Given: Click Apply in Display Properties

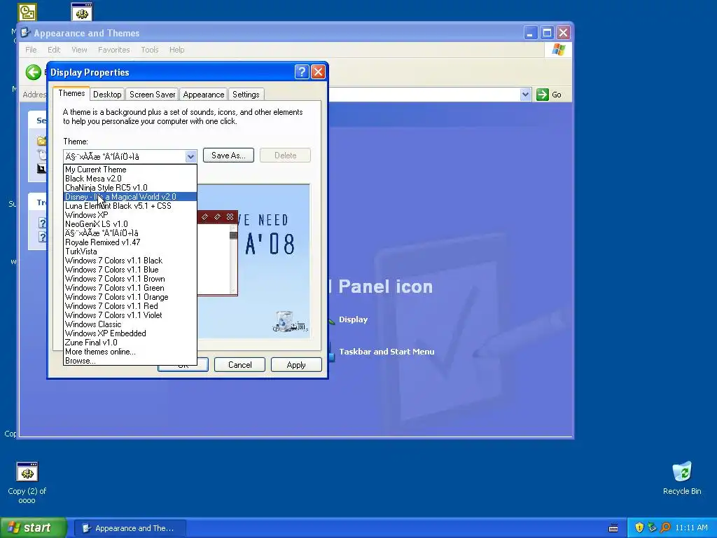Looking at the screenshot, I should coord(296,365).
